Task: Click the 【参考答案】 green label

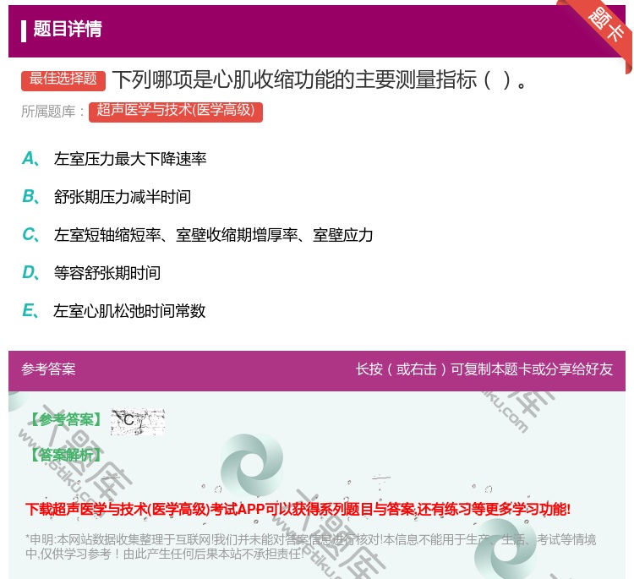Action: (66, 420)
